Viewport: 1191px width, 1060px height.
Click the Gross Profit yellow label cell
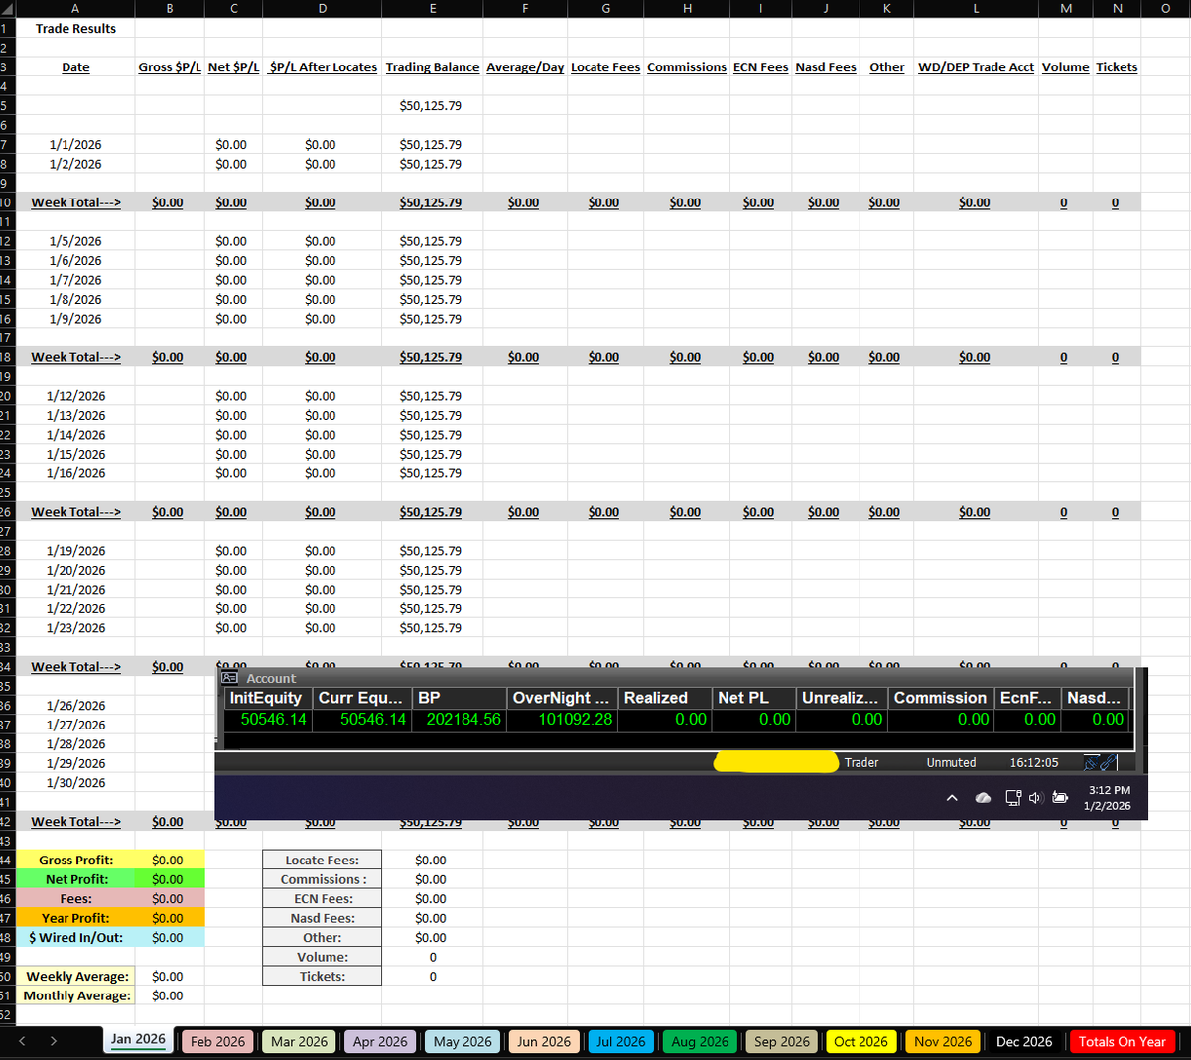[75, 861]
